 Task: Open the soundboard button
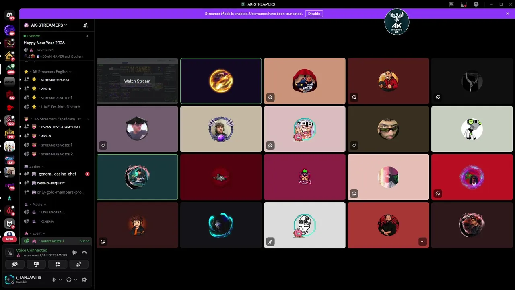[x=79, y=264]
